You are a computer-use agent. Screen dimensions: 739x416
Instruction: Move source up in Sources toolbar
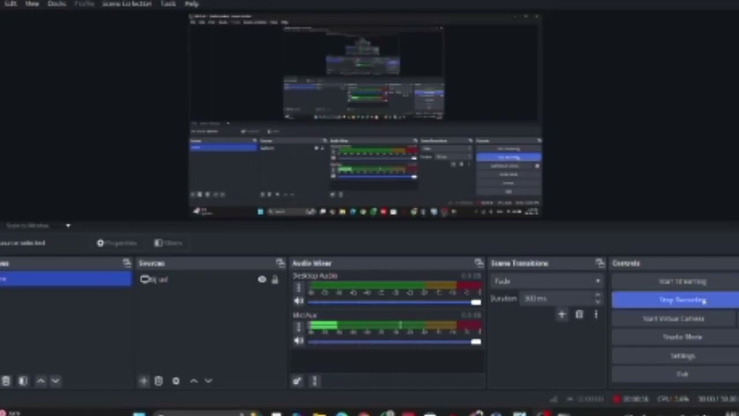(x=194, y=381)
